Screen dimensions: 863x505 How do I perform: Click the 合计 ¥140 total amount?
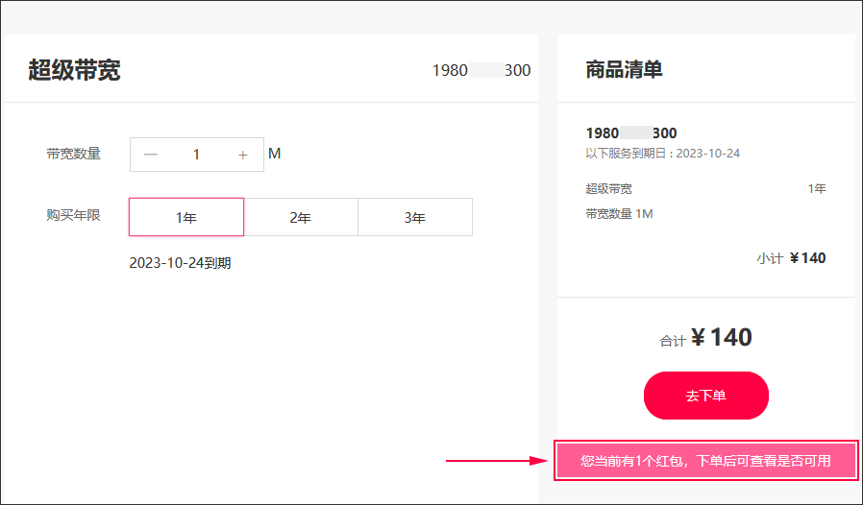point(705,338)
